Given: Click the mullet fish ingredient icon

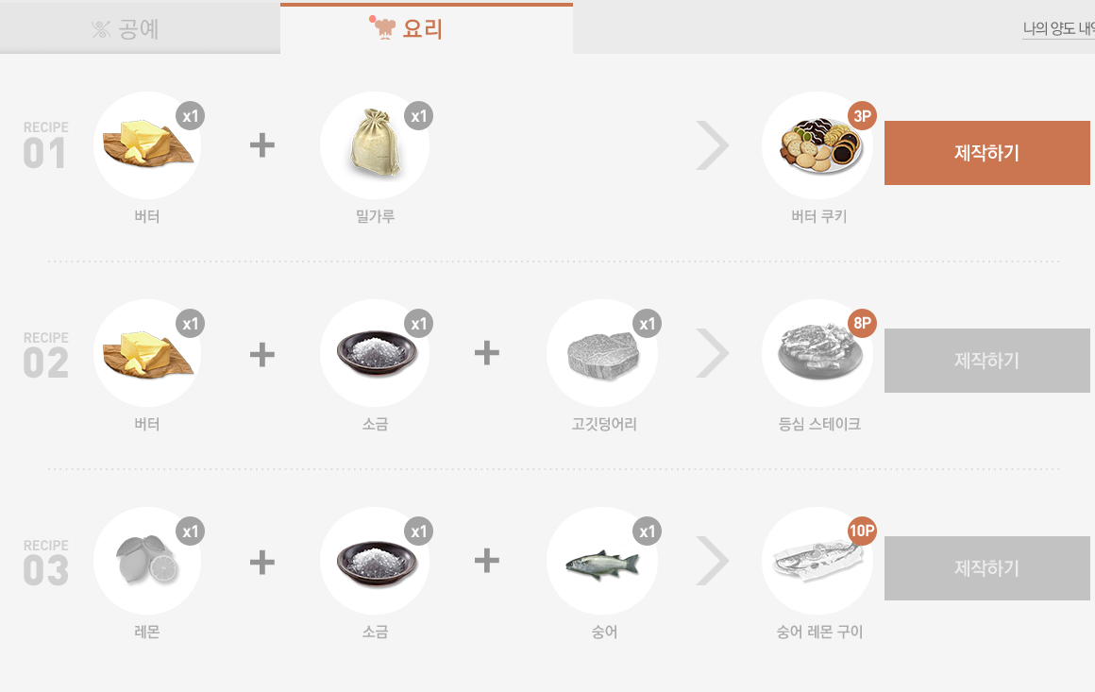Looking at the screenshot, I should pyautogui.click(x=602, y=562).
